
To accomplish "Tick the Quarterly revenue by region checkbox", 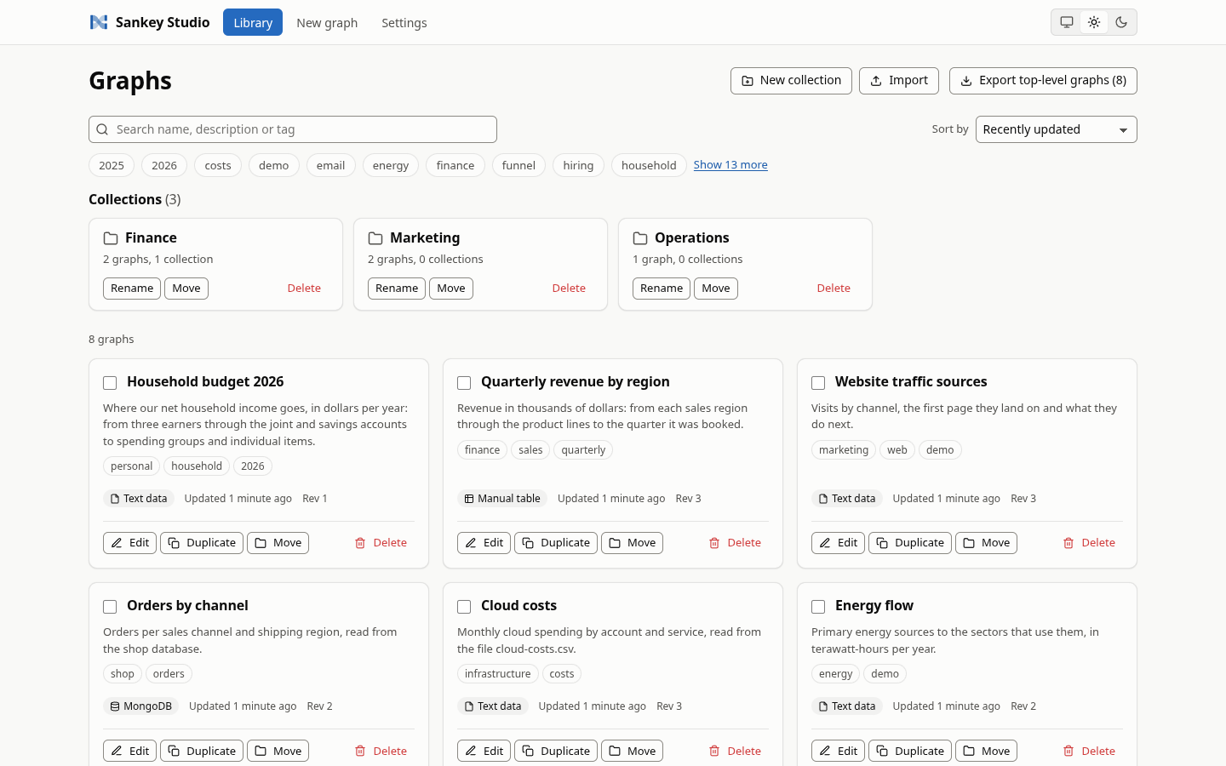I will click(464, 383).
